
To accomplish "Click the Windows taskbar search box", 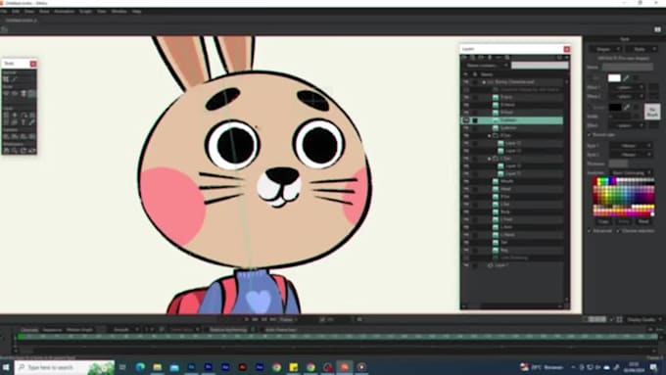I will tap(65, 367).
